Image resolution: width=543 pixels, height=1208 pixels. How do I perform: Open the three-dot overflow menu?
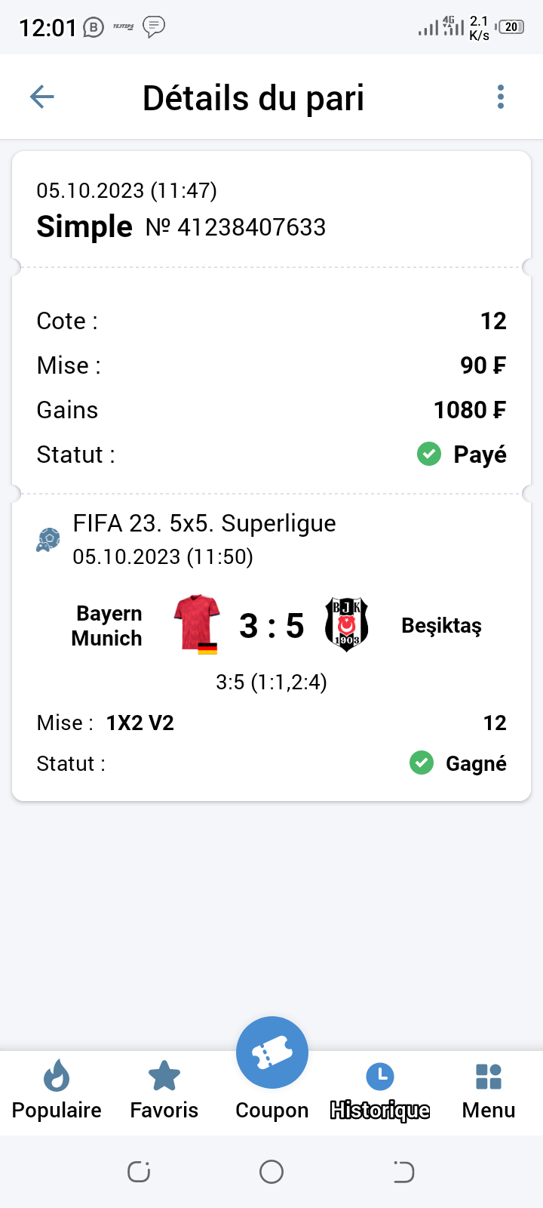tap(501, 97)
